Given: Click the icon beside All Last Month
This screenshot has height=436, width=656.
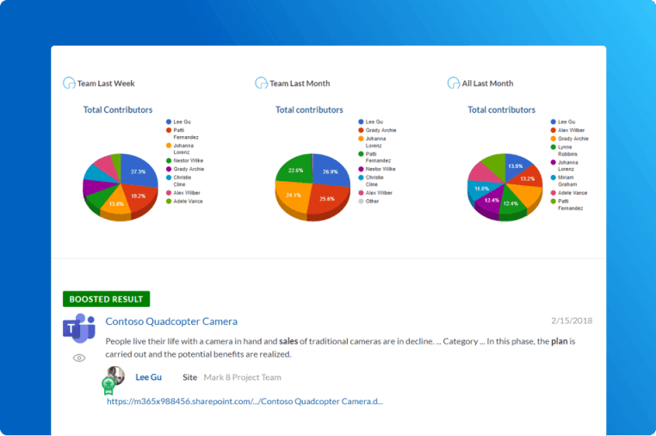Looking at the screenshot, I should [454, 84].
